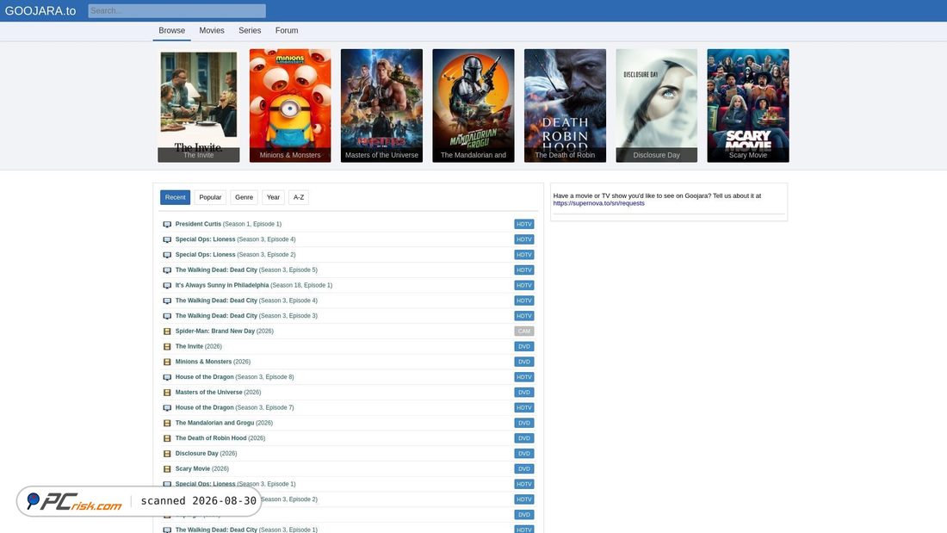Select the Popular filter button

210,197
